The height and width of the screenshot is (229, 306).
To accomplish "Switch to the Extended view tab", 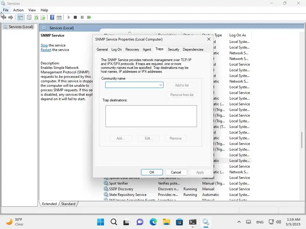I will point(49,204).
